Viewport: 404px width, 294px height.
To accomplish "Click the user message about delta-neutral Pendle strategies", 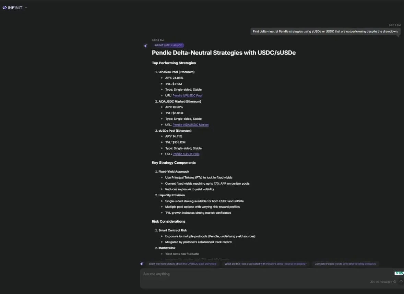I will pyautogui.click(x=325, y=32).
